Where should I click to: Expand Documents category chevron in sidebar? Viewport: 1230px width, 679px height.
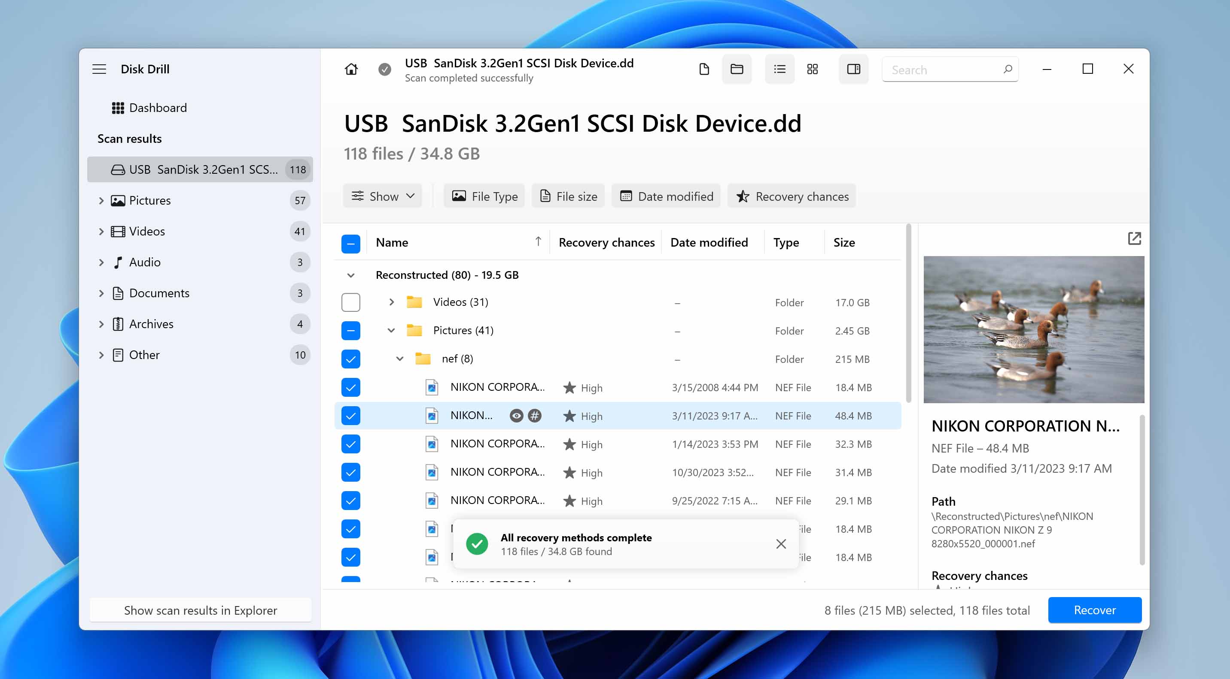click(101, 293)
